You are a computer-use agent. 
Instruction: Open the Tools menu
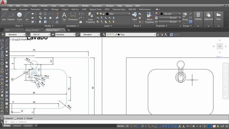tap(53, 6)
